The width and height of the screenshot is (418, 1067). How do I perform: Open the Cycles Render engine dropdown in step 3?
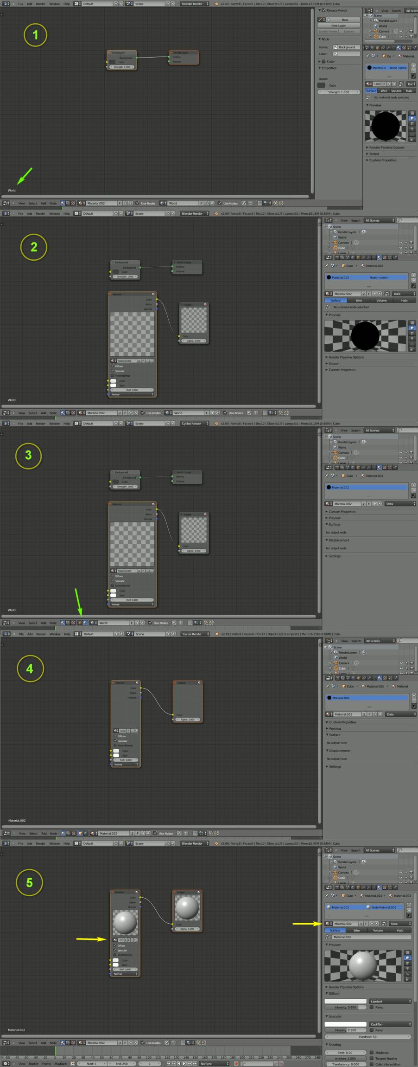click(x=195, y=424)
